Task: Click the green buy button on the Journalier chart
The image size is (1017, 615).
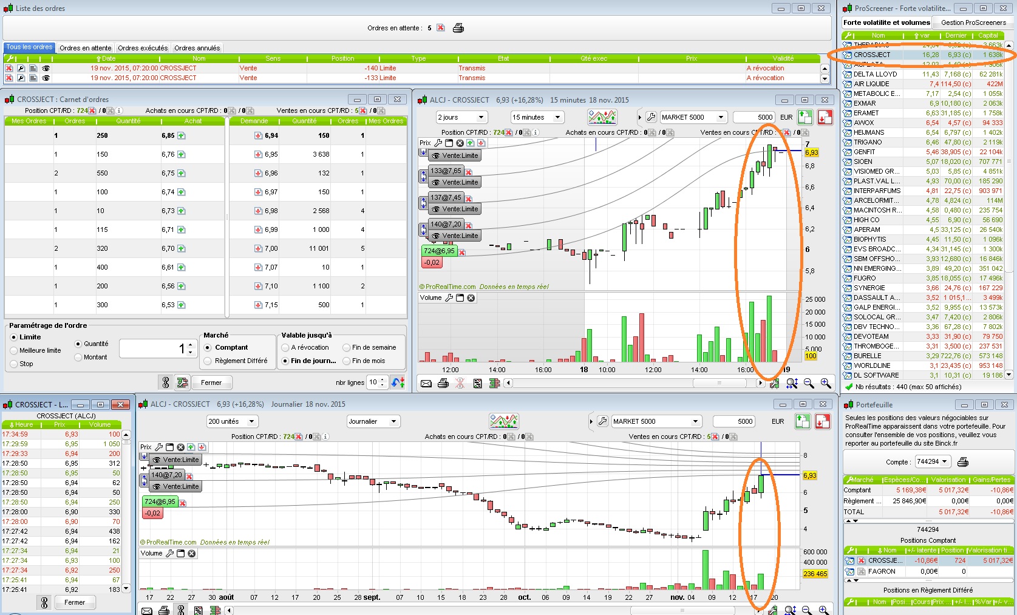Action: click(803, 421)
